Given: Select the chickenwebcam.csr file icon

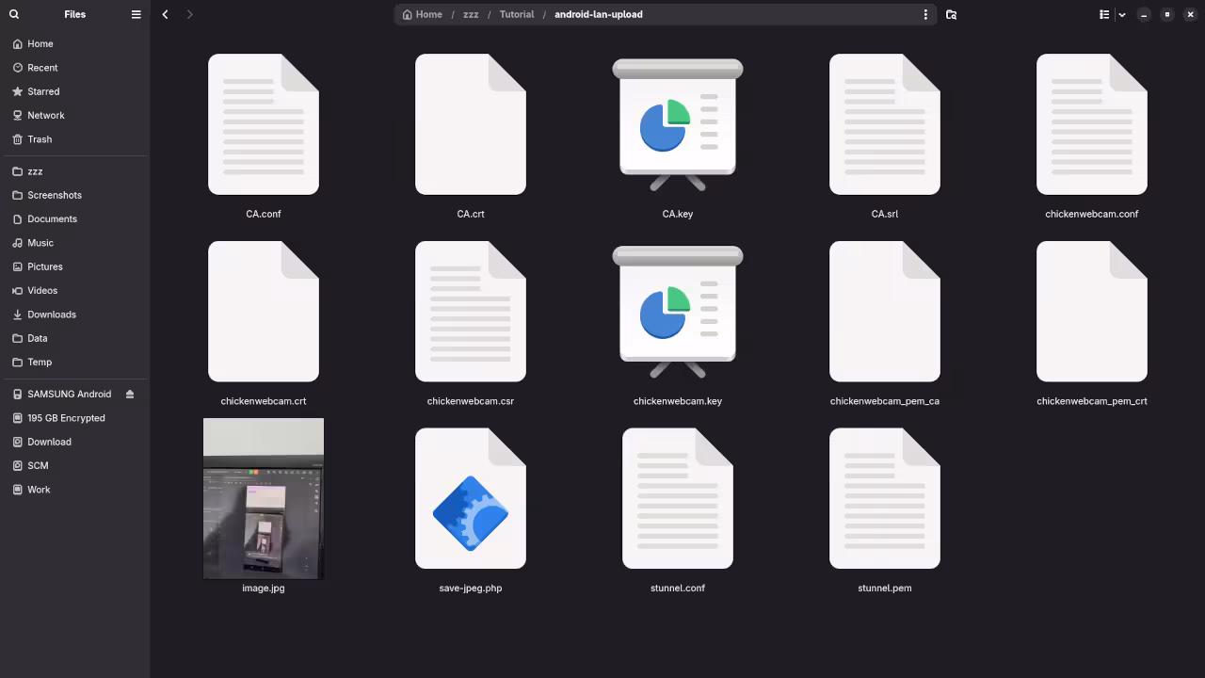Looking at the screenshot, I should (471, 312).
